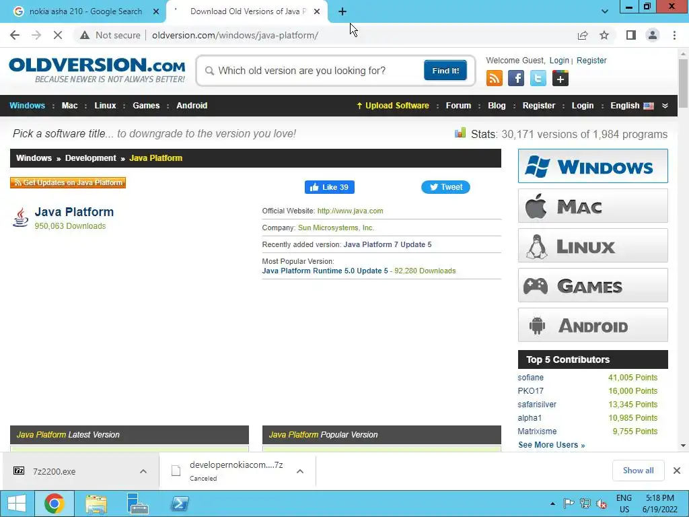689x517 pixels.
Task: Open the Chrome profile avatar
Action: coord(653,35)
